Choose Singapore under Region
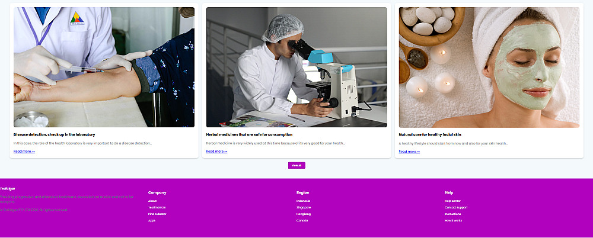 [304, 207]
